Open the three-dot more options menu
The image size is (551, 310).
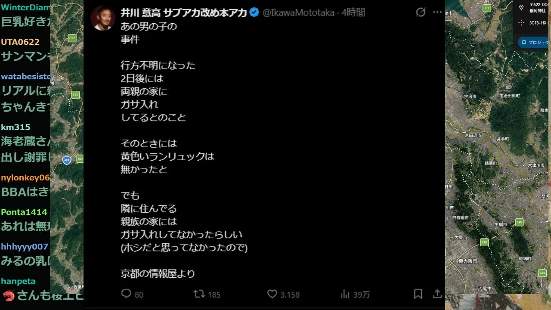[438, 12]
